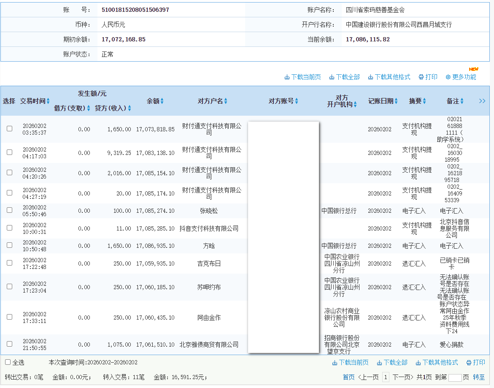Click the 下载当前页 download icon
This screenshot has width=494, height=388.
click(x=287, y=77)
